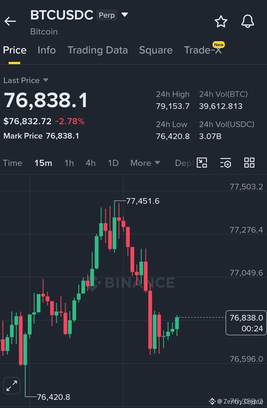267x408 pixels.
Task: Switch chart to 4h interval
Action: [x=90, y=163]
